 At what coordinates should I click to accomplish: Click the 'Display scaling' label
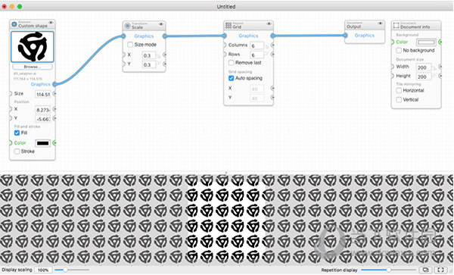click(17, 270)
